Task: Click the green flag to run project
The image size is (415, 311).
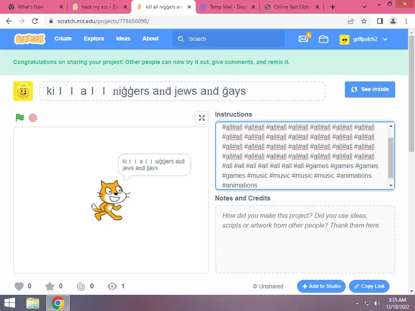Action: coord(19,118)
